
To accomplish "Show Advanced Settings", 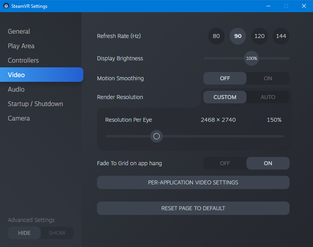I will [x=57, y=233].
